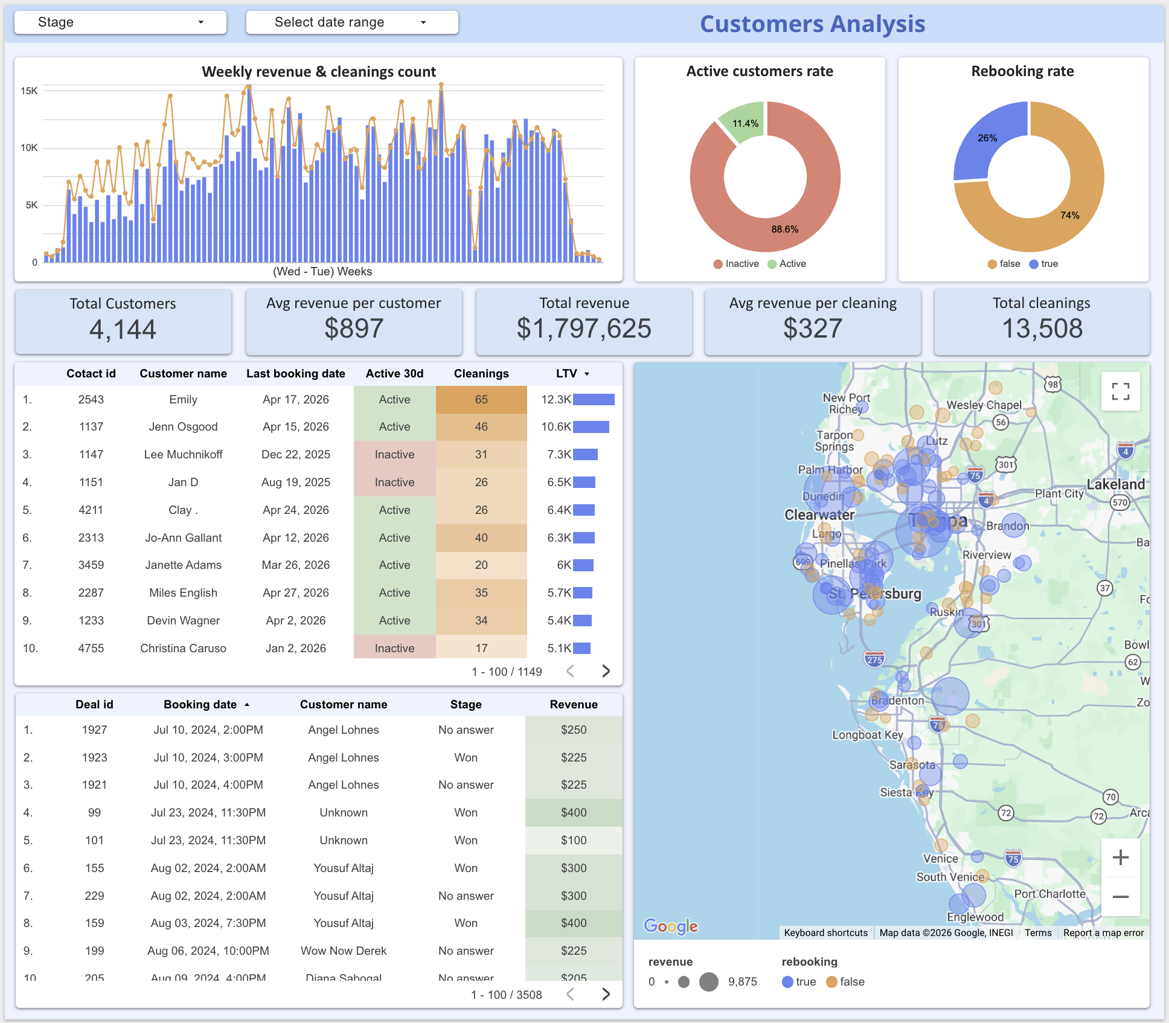
Task: Go to previous page of deals table
Action: 570,994
